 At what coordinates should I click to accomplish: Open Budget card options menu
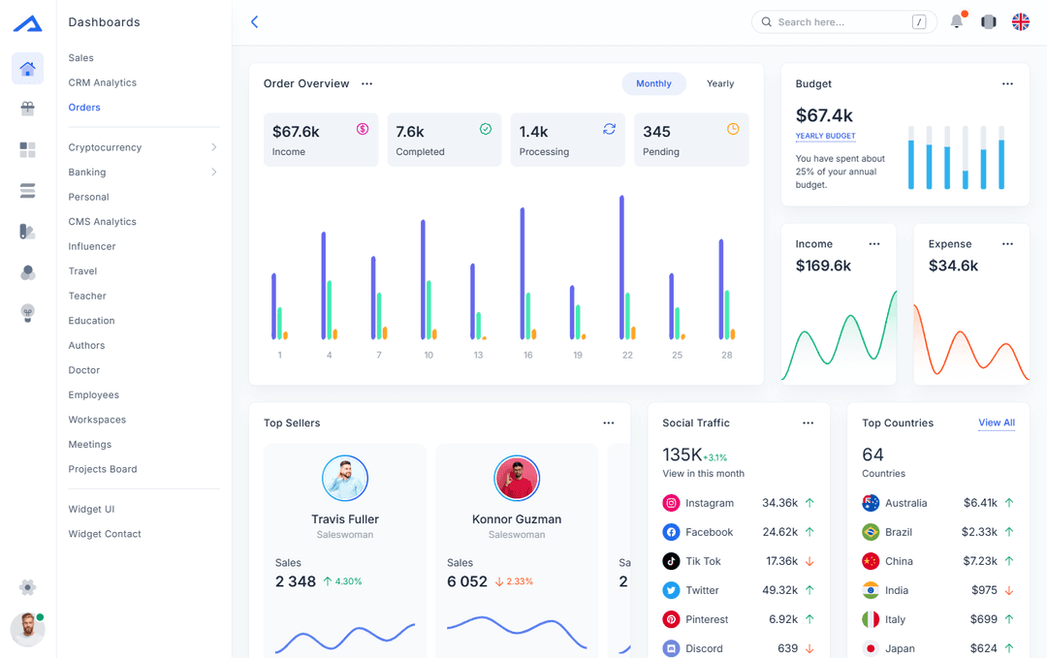(x=1007, y=84)
